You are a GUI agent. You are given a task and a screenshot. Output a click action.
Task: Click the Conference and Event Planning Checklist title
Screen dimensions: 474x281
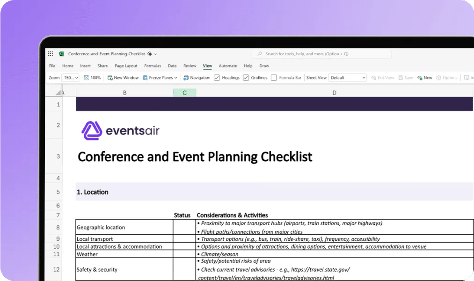tap(195, 157)
